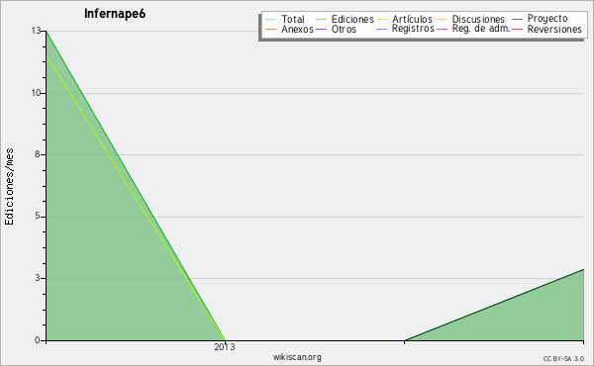This screenshot has height=366, width=594.
Task: Click the y-axis value 0
Action: pos(38,340)
